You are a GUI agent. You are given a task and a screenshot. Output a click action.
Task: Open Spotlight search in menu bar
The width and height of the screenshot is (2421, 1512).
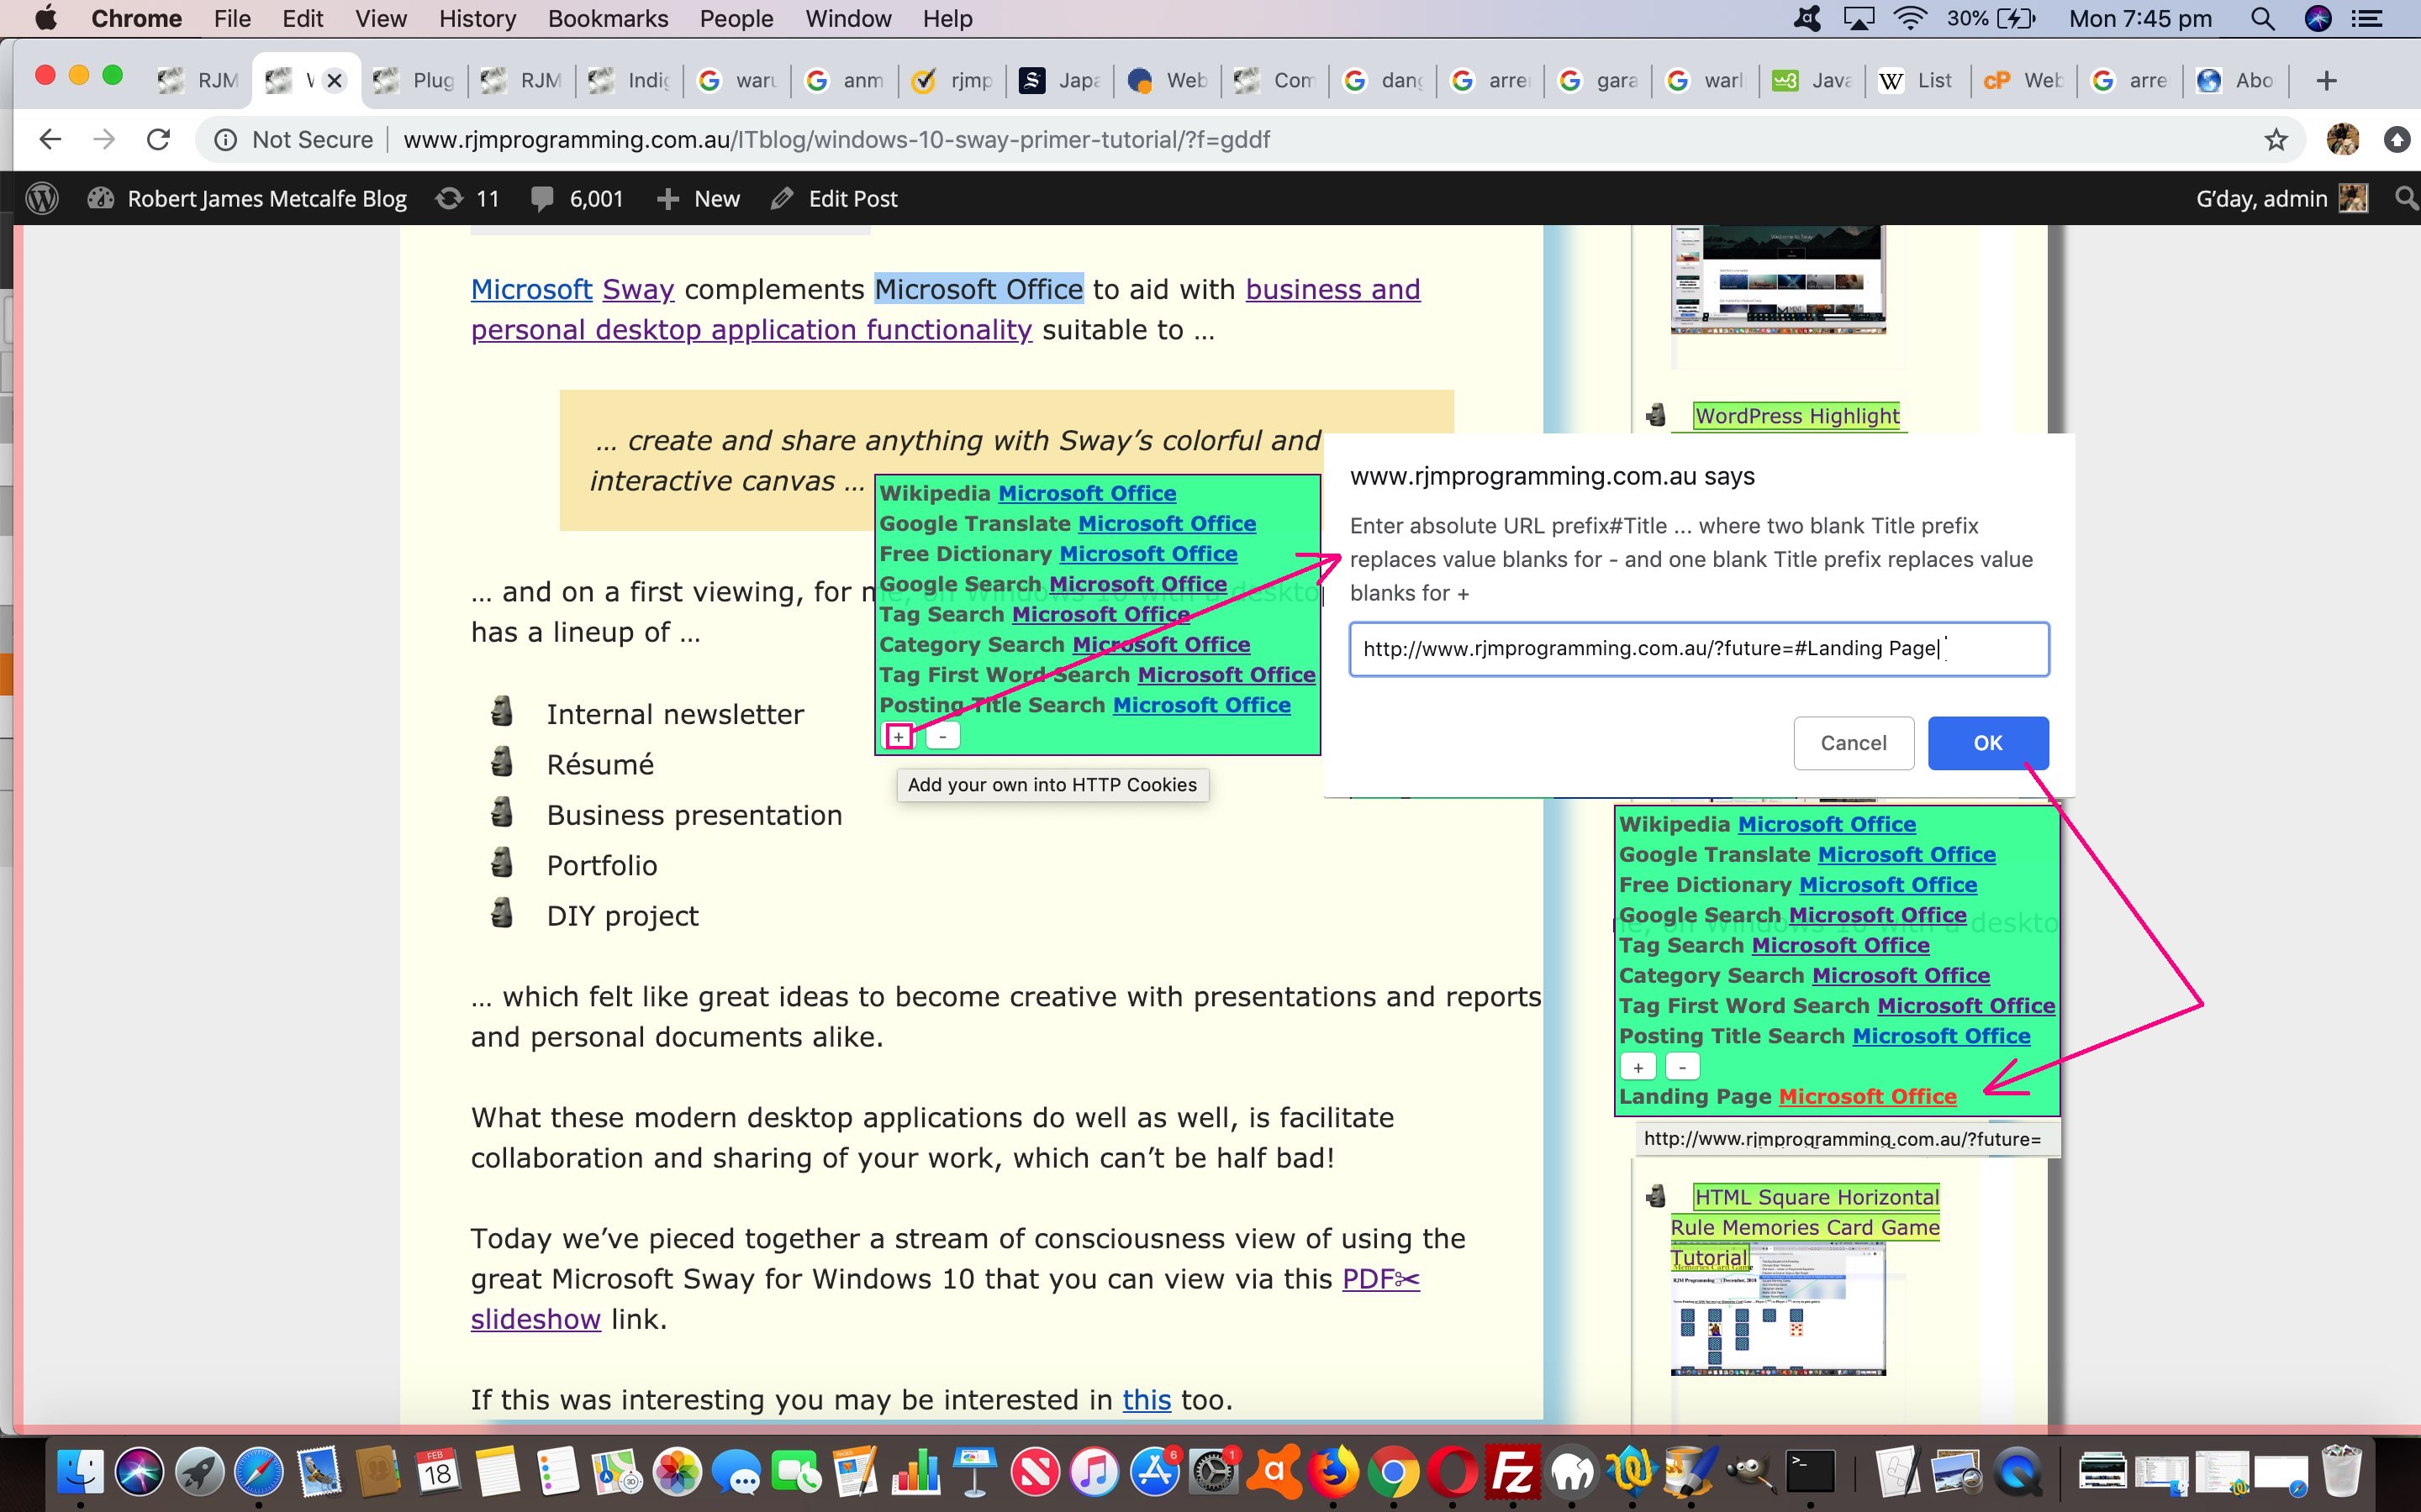point(2261,18)
